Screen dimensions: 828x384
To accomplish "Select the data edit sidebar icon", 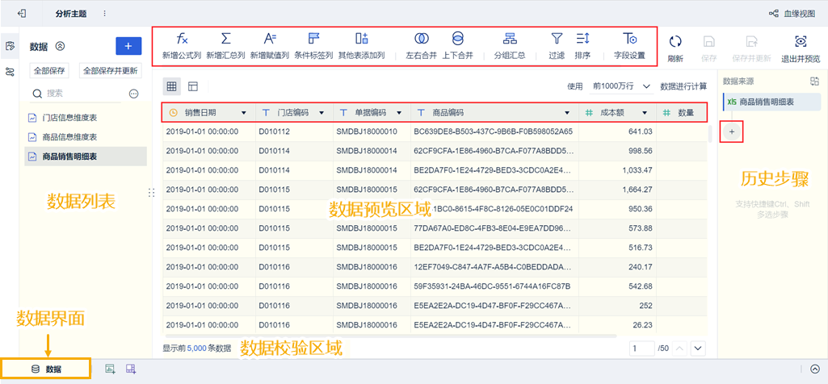I will click(10, 46).
